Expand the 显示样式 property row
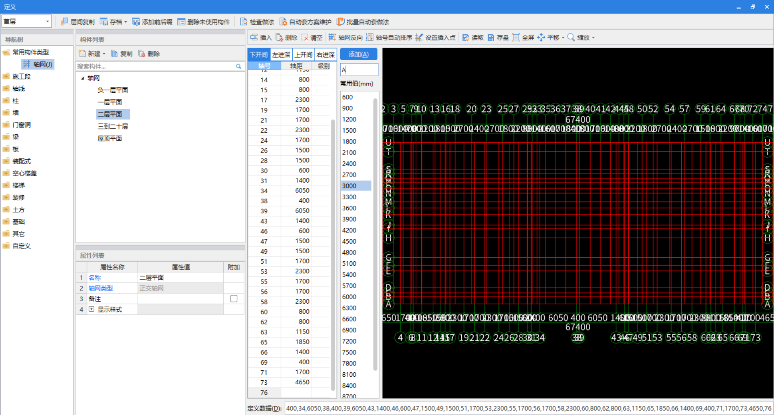This screenshot has height=415, width=774. pos(92,309)
